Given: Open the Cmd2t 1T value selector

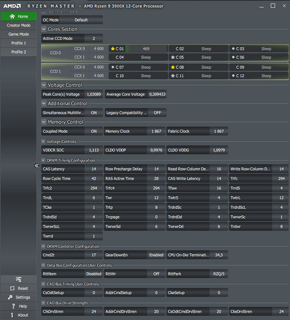Looking at the screenshot, I should (x=94, y=255).
